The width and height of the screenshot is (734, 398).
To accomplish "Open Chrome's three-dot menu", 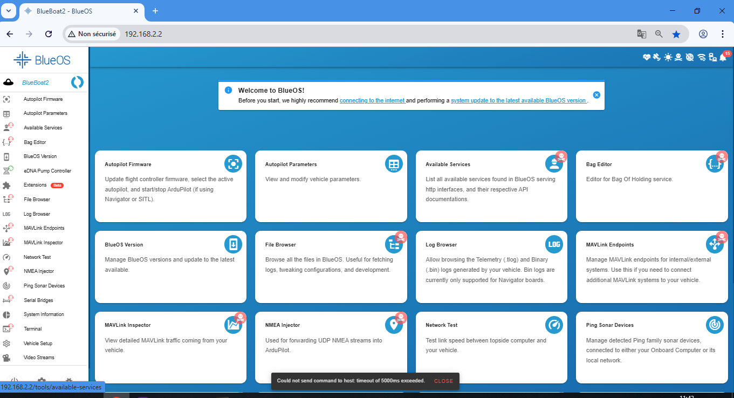I will [x=723, y=34].
